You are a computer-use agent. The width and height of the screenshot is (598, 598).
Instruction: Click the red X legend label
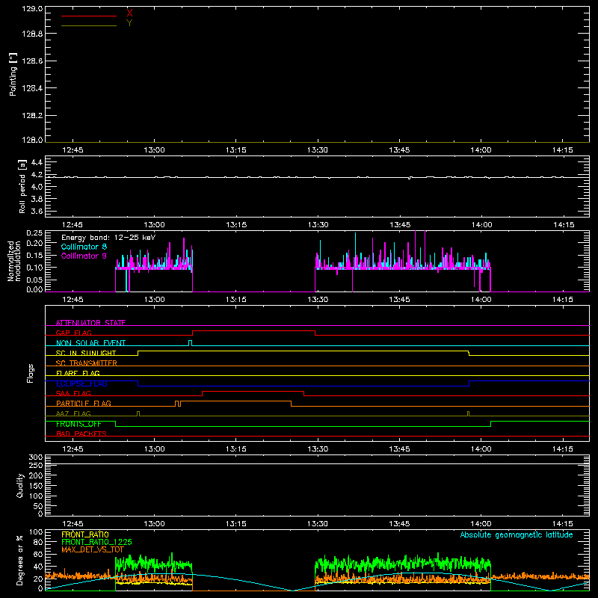(x=129, y=13)
